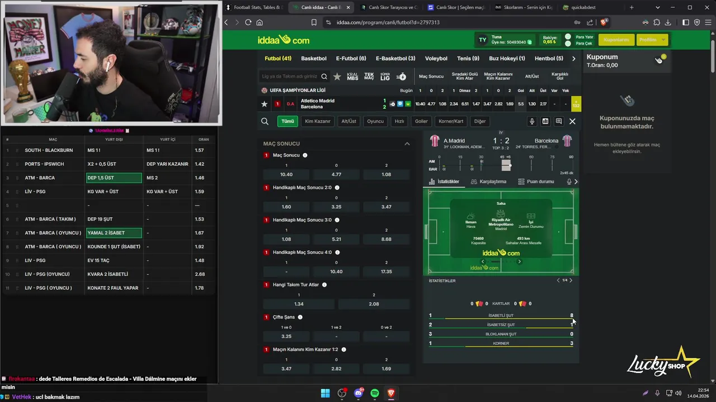The image size is (716, 402).
Task: Toggle the Hızlı market filter
Action: 399,121
